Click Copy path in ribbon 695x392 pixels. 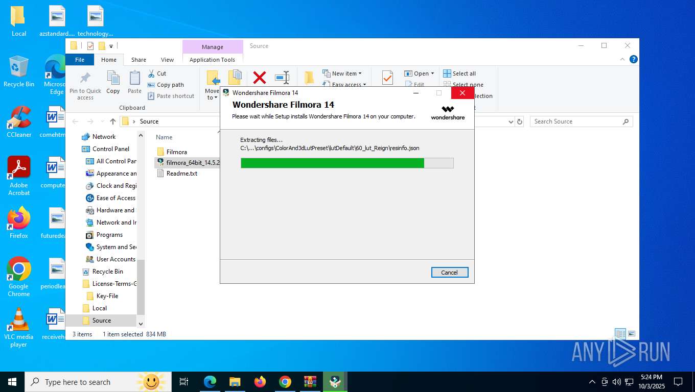click(x=166, y=85)
